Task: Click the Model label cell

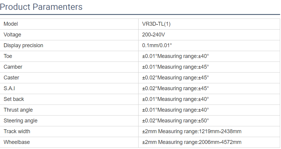Action: [x=11, y=24]
